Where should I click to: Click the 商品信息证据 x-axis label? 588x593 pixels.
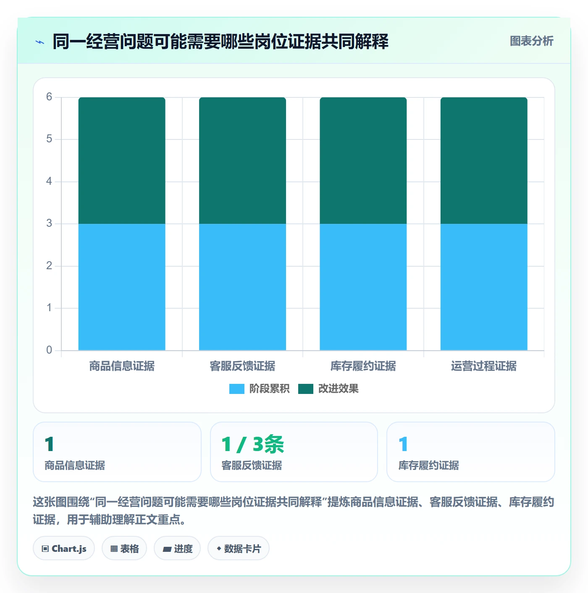[x=122, y=366]
